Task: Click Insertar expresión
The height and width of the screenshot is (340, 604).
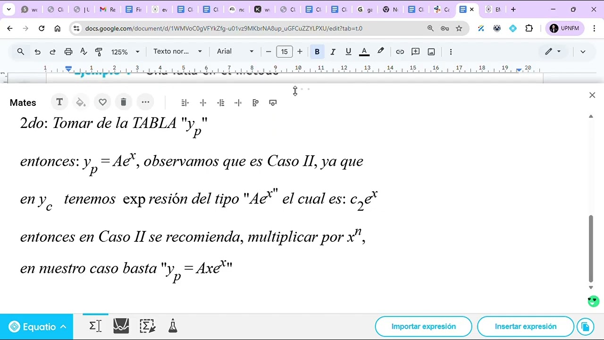Action: coord(525,326)
